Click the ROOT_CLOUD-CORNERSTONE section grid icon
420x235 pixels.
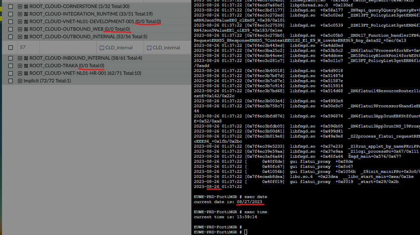[26, 6]
